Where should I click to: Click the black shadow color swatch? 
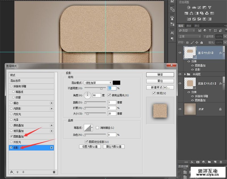(x=117, y=83)
